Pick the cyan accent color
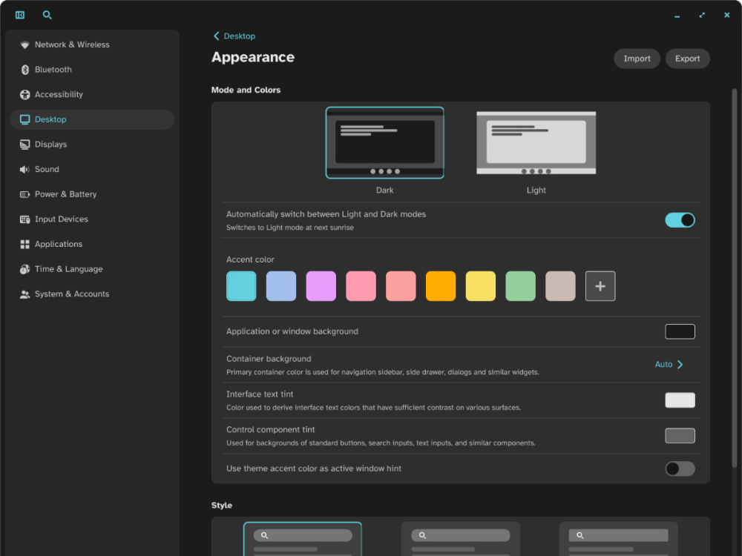 [x=241, y=286]
